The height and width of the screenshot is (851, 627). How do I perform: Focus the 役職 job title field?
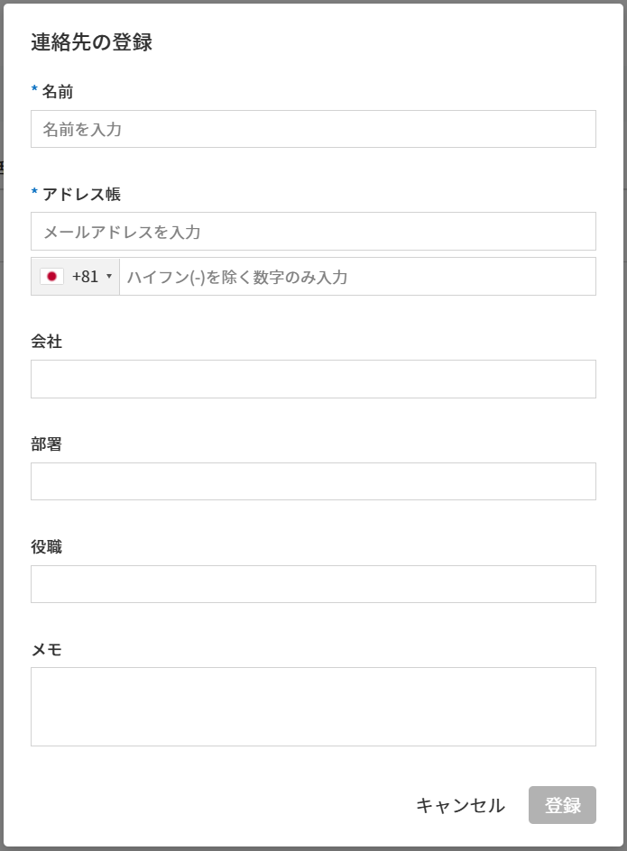[313, 584]
